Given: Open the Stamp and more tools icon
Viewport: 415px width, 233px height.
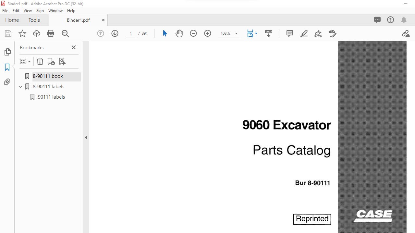Looking at the screenshot, I should (333, 33).
